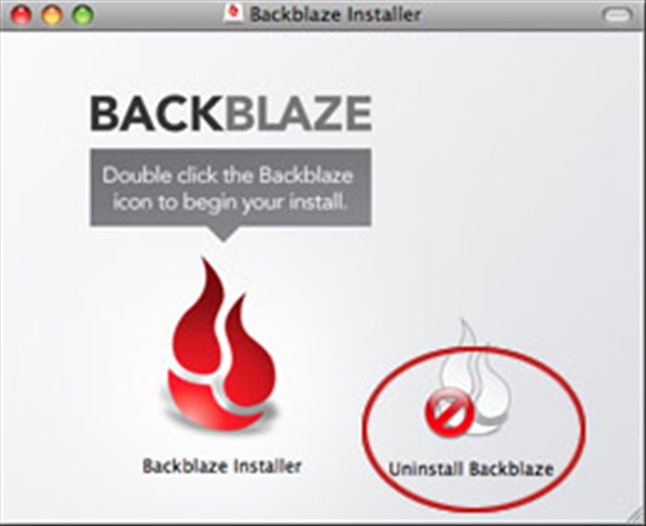
Task: Click the BACK dark portion of logo
Action: (158, 114)
